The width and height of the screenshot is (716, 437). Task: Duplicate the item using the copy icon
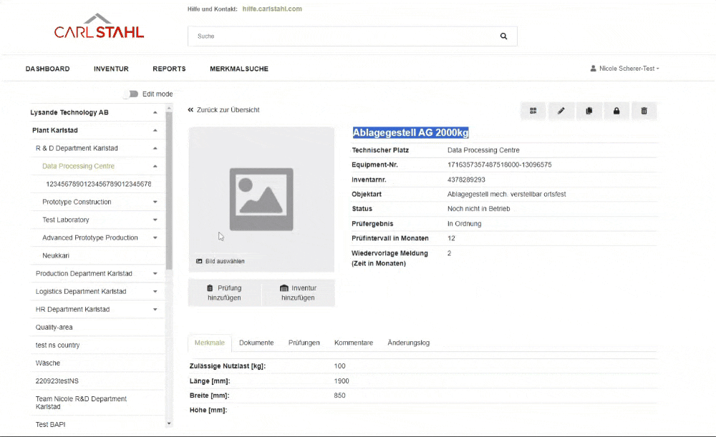point(589,111)
